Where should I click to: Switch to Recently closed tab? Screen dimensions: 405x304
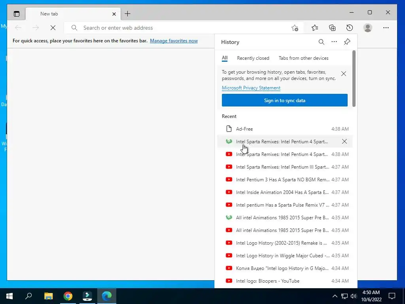(253, 58)
